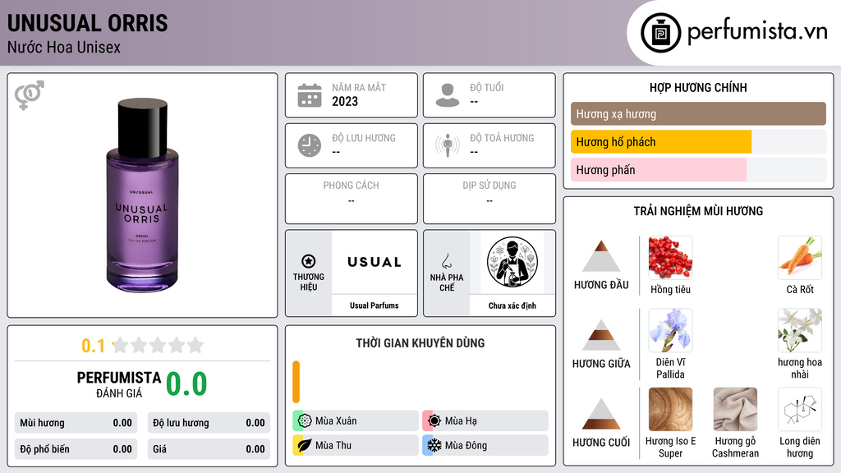
Task: Open the Diên Vĩ Pallida iris note image
Action: (670, 330)
